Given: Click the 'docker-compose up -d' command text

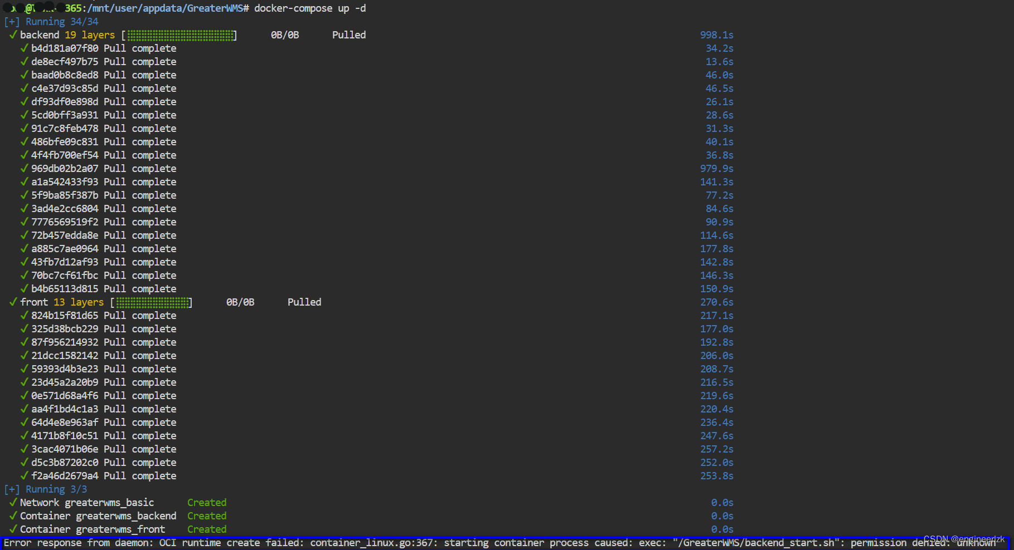Looking at the screenshot, I should tap(310, 8).
